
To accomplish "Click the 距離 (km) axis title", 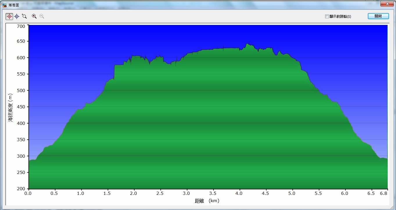I will tap(207, 201).
